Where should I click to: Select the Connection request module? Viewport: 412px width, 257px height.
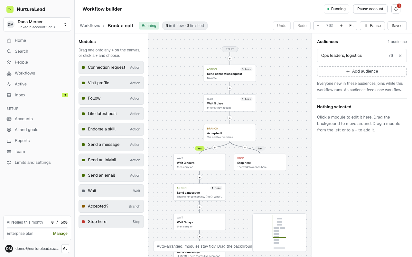111,67
